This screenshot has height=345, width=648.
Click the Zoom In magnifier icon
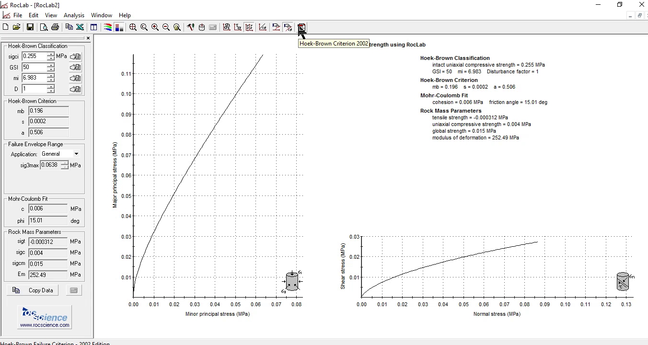155,27
